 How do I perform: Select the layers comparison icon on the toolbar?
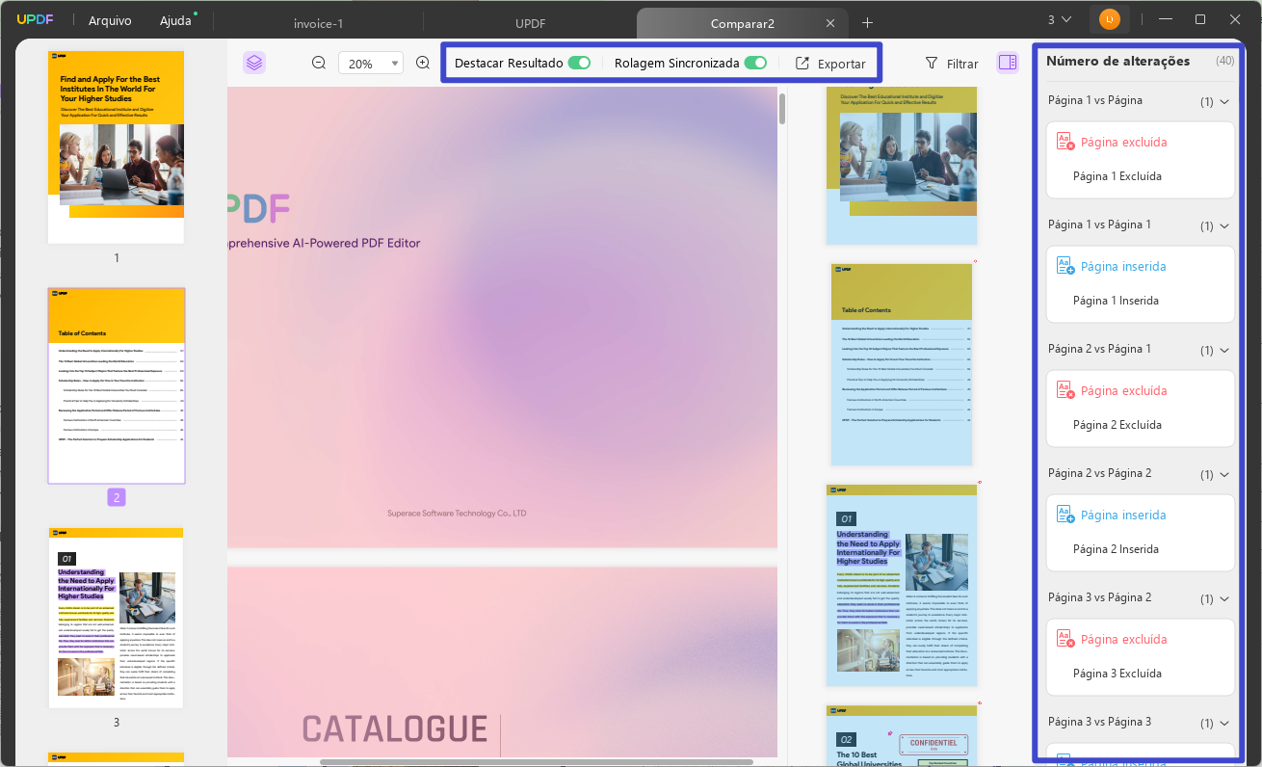click(x=254, y=63)
